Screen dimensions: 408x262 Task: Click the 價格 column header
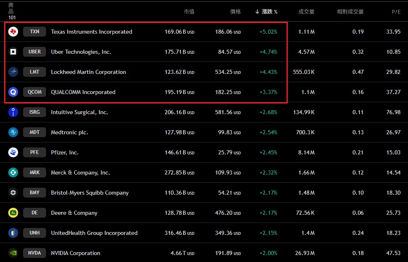tap(235, 12)
